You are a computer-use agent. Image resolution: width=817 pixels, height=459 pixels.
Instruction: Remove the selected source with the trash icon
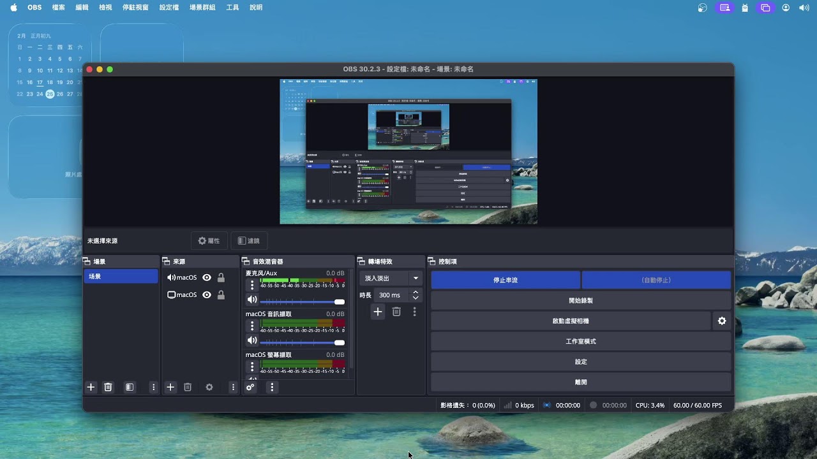click(x=188, y=387)
